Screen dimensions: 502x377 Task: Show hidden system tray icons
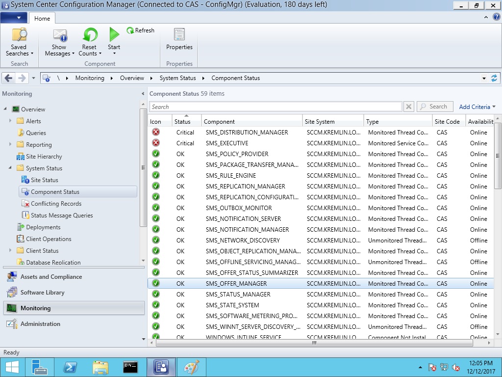tap(420, 367)
